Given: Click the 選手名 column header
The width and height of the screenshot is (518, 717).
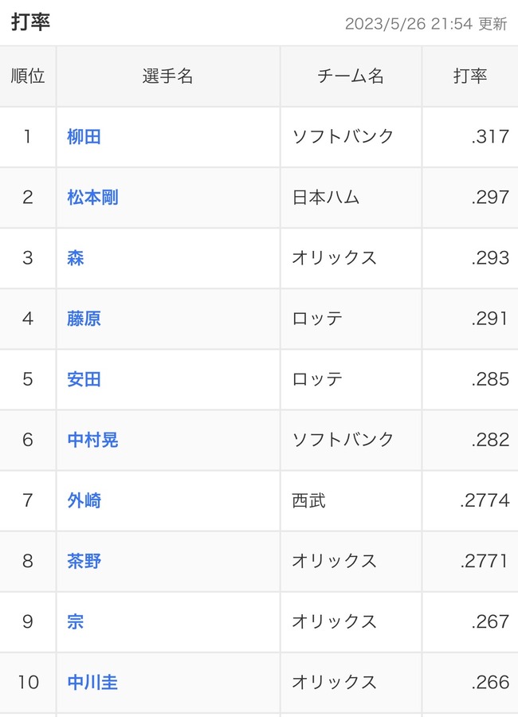Looking at the screenshot, I should pyautogui.click(x=168, y=76).
